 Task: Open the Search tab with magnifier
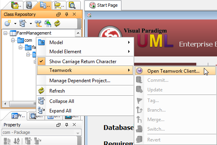click(72, 6)
